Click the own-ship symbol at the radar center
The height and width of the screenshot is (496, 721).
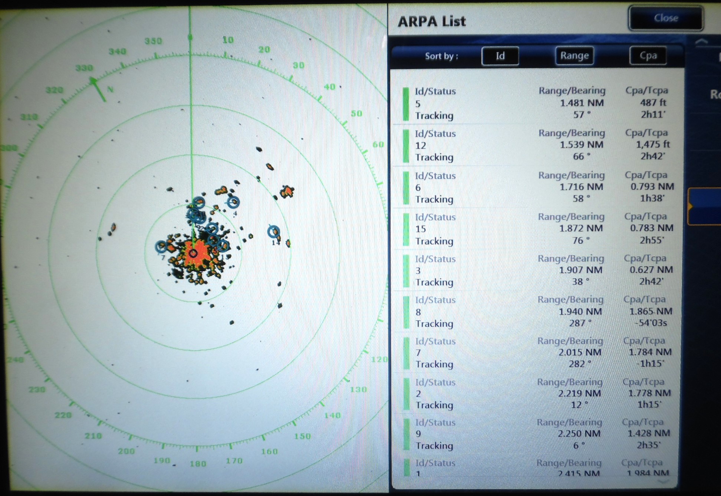coord(193,254)
